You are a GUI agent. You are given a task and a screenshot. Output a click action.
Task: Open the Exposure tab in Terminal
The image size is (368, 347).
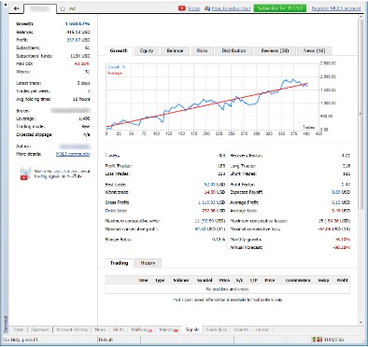(40, 329)
